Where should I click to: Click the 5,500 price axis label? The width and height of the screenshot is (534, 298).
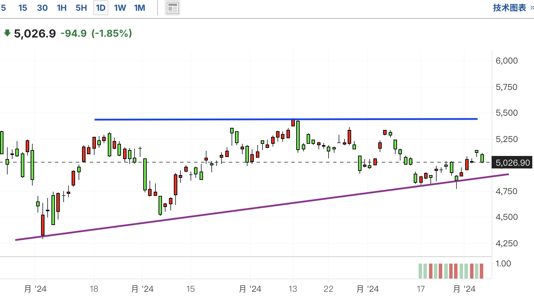click(x=507, y=113)
